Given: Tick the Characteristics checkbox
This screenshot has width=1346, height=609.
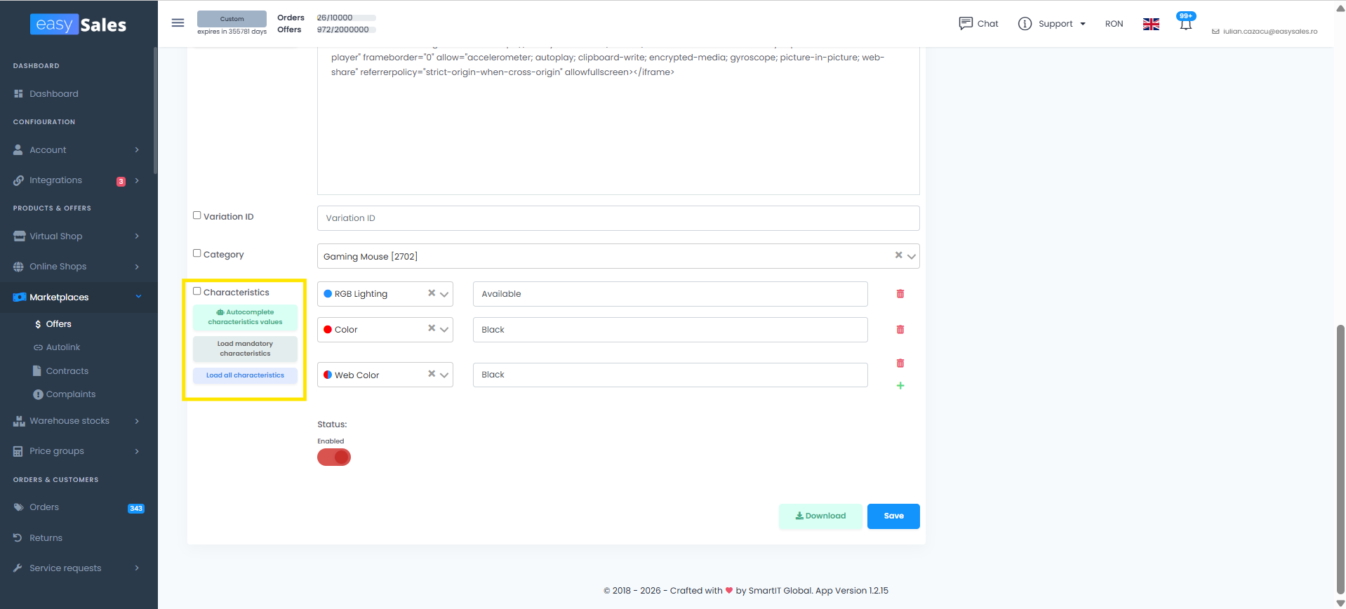Looking at the screenshot, I should 197,291.
